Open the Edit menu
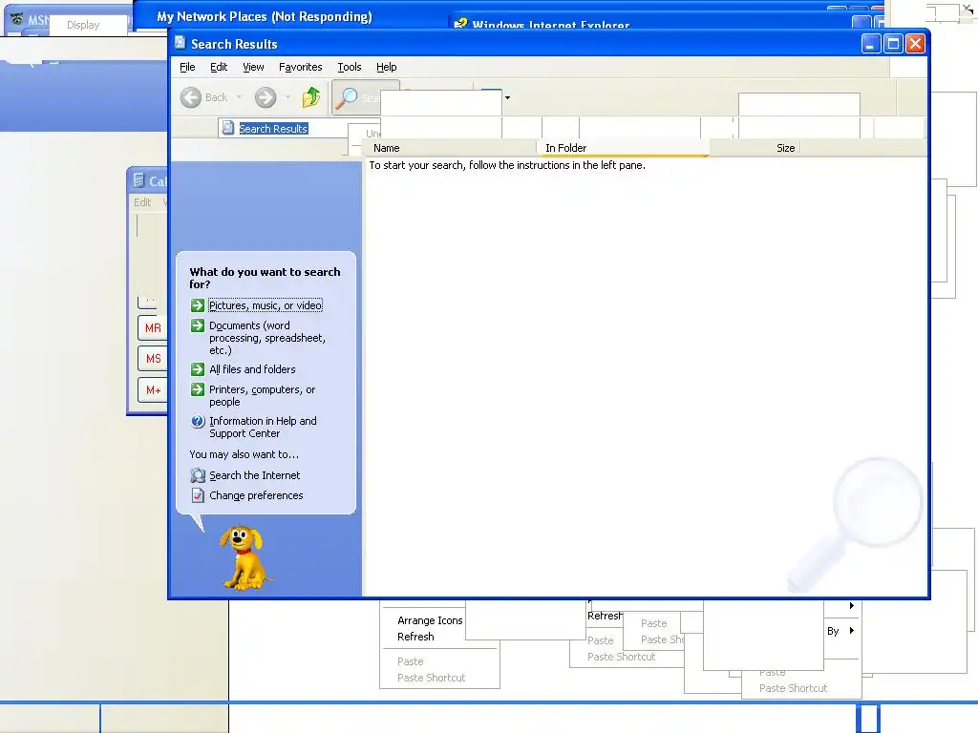Image resolution: width=978 pixels, height=733 pixels. pos(219,67)
